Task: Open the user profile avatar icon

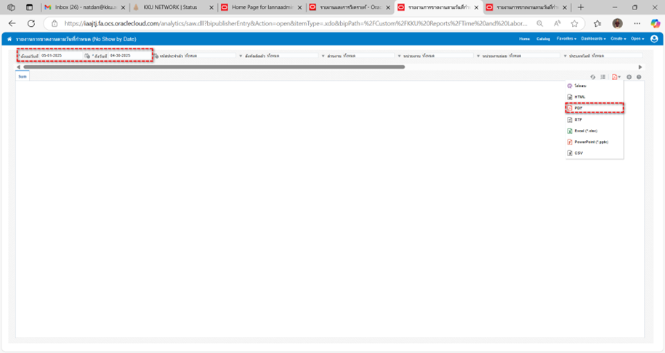Action: (655, 38)
